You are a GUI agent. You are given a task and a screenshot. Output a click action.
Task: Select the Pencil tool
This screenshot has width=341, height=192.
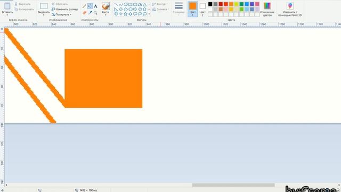click(x=84, y=6)
